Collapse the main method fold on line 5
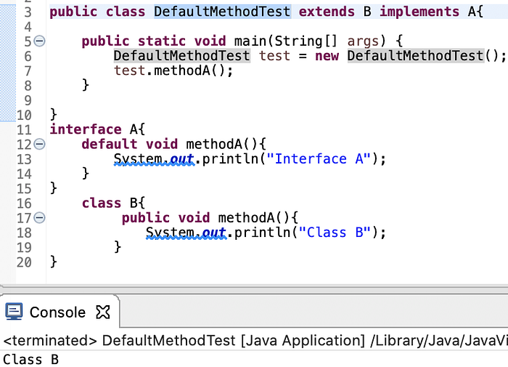Viewport: 508px width, 367px height. (39, 41)
